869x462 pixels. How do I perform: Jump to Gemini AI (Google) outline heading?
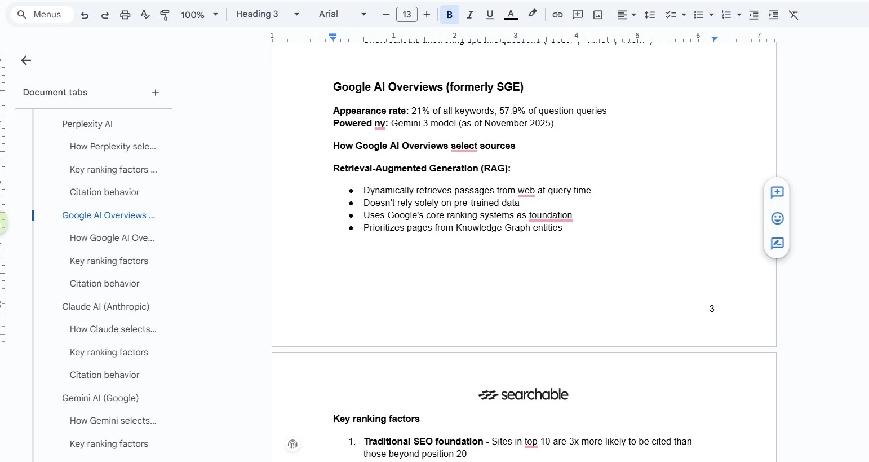[100, 398]
